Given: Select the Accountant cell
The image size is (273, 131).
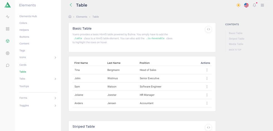Looking at the screenshot, I should (147, 103).
